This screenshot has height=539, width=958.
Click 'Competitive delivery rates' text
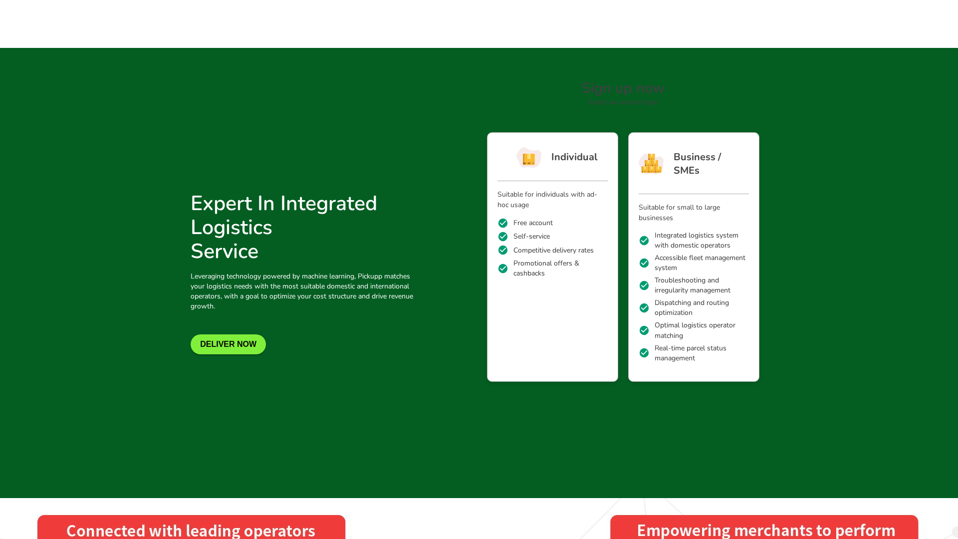coord(553,251)
